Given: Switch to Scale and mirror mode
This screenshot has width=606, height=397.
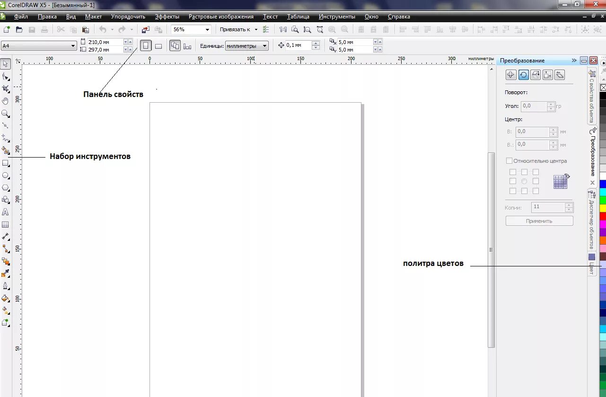Looking at the screenshot, I should [x=536, y=75].
